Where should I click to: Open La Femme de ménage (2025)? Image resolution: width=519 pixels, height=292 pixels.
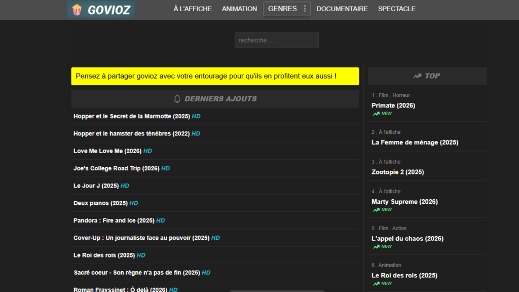pos(415,142)
